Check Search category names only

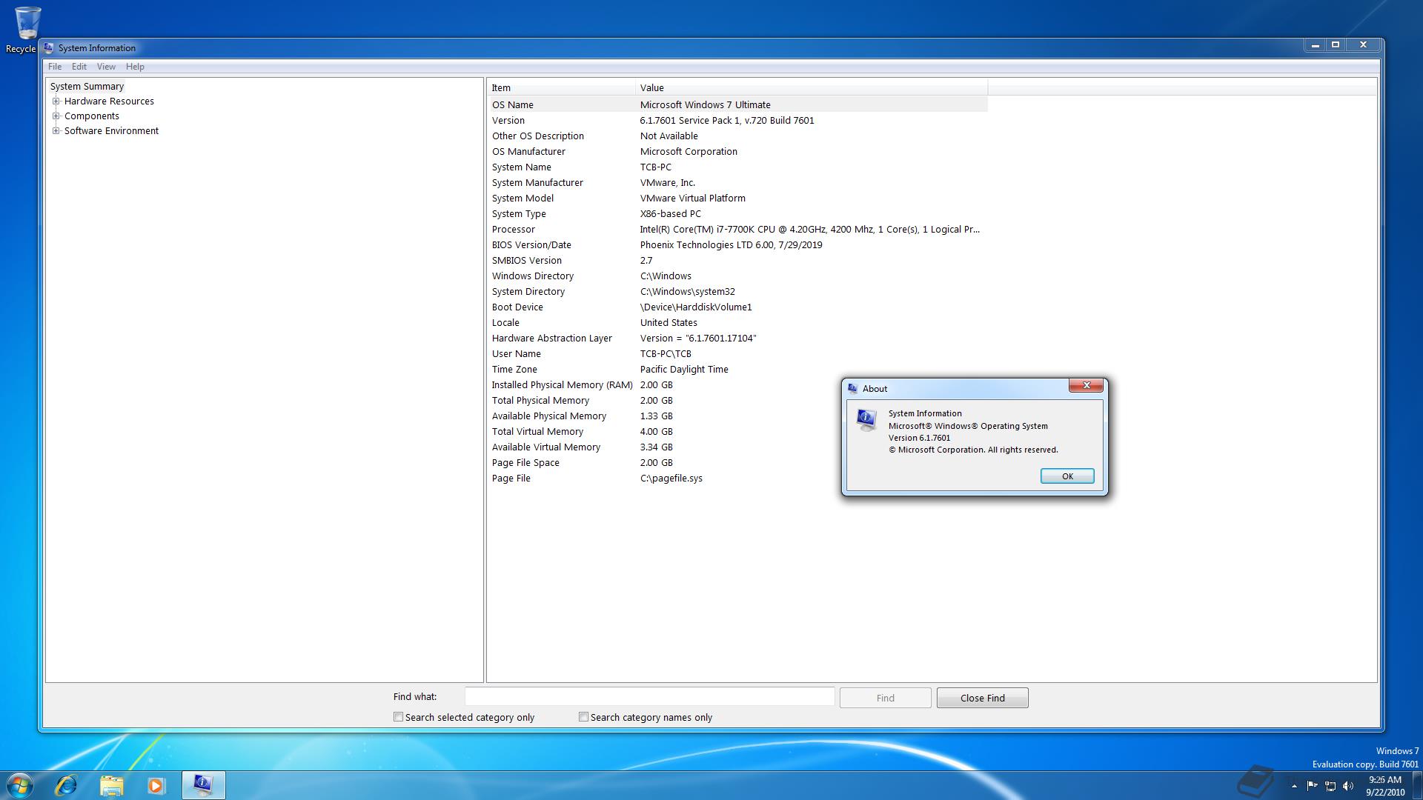click(583, 717)
